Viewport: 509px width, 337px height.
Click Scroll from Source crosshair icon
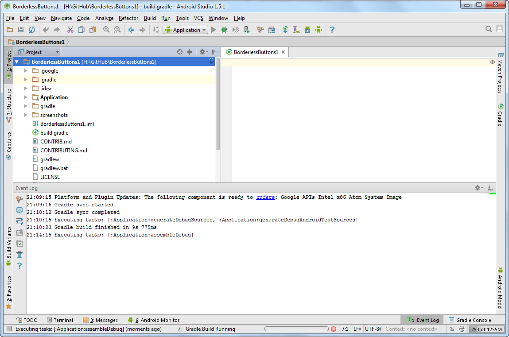point(180,52)
